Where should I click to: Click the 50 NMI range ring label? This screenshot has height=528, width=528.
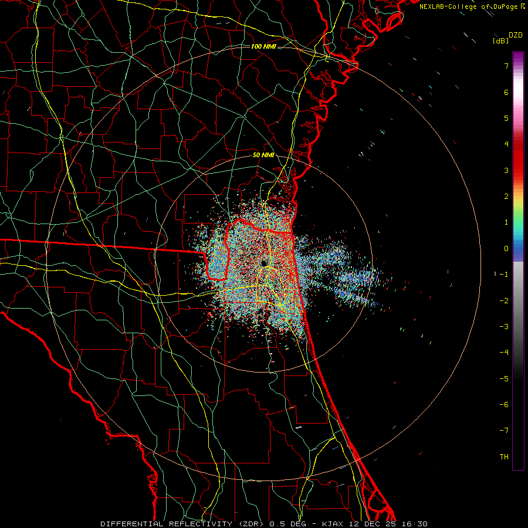(x=263, y=155)
